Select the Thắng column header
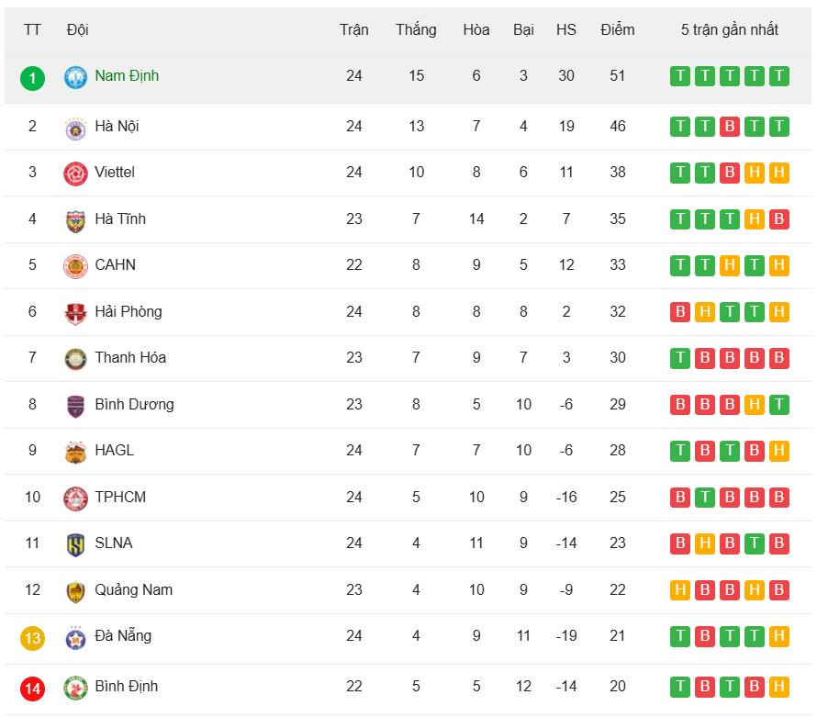 pyautogui.click(x=416, y=29)
